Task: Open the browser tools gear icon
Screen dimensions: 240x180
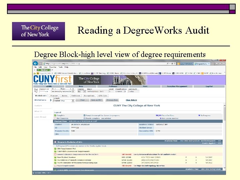Action: (x=223, y=64)
